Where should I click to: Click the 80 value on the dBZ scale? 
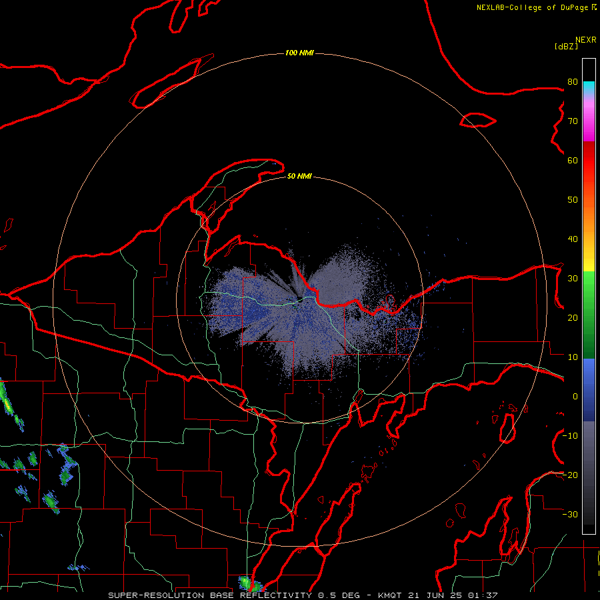(x=573, y=82)
